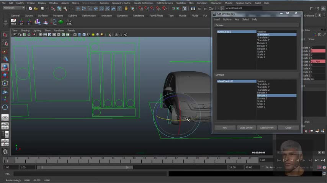This screenshot has height=183, width=327.
Task: Select Rotate Z in the Driven attribute list
Action: [x=262, y=98]
